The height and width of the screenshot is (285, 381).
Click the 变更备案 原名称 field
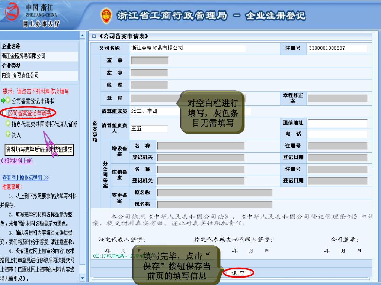click(x=215, y=193)
